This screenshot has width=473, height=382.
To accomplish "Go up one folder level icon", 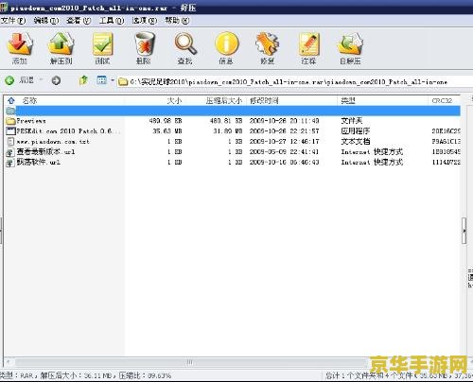I will pyautogui.click(x=83, y=80).
